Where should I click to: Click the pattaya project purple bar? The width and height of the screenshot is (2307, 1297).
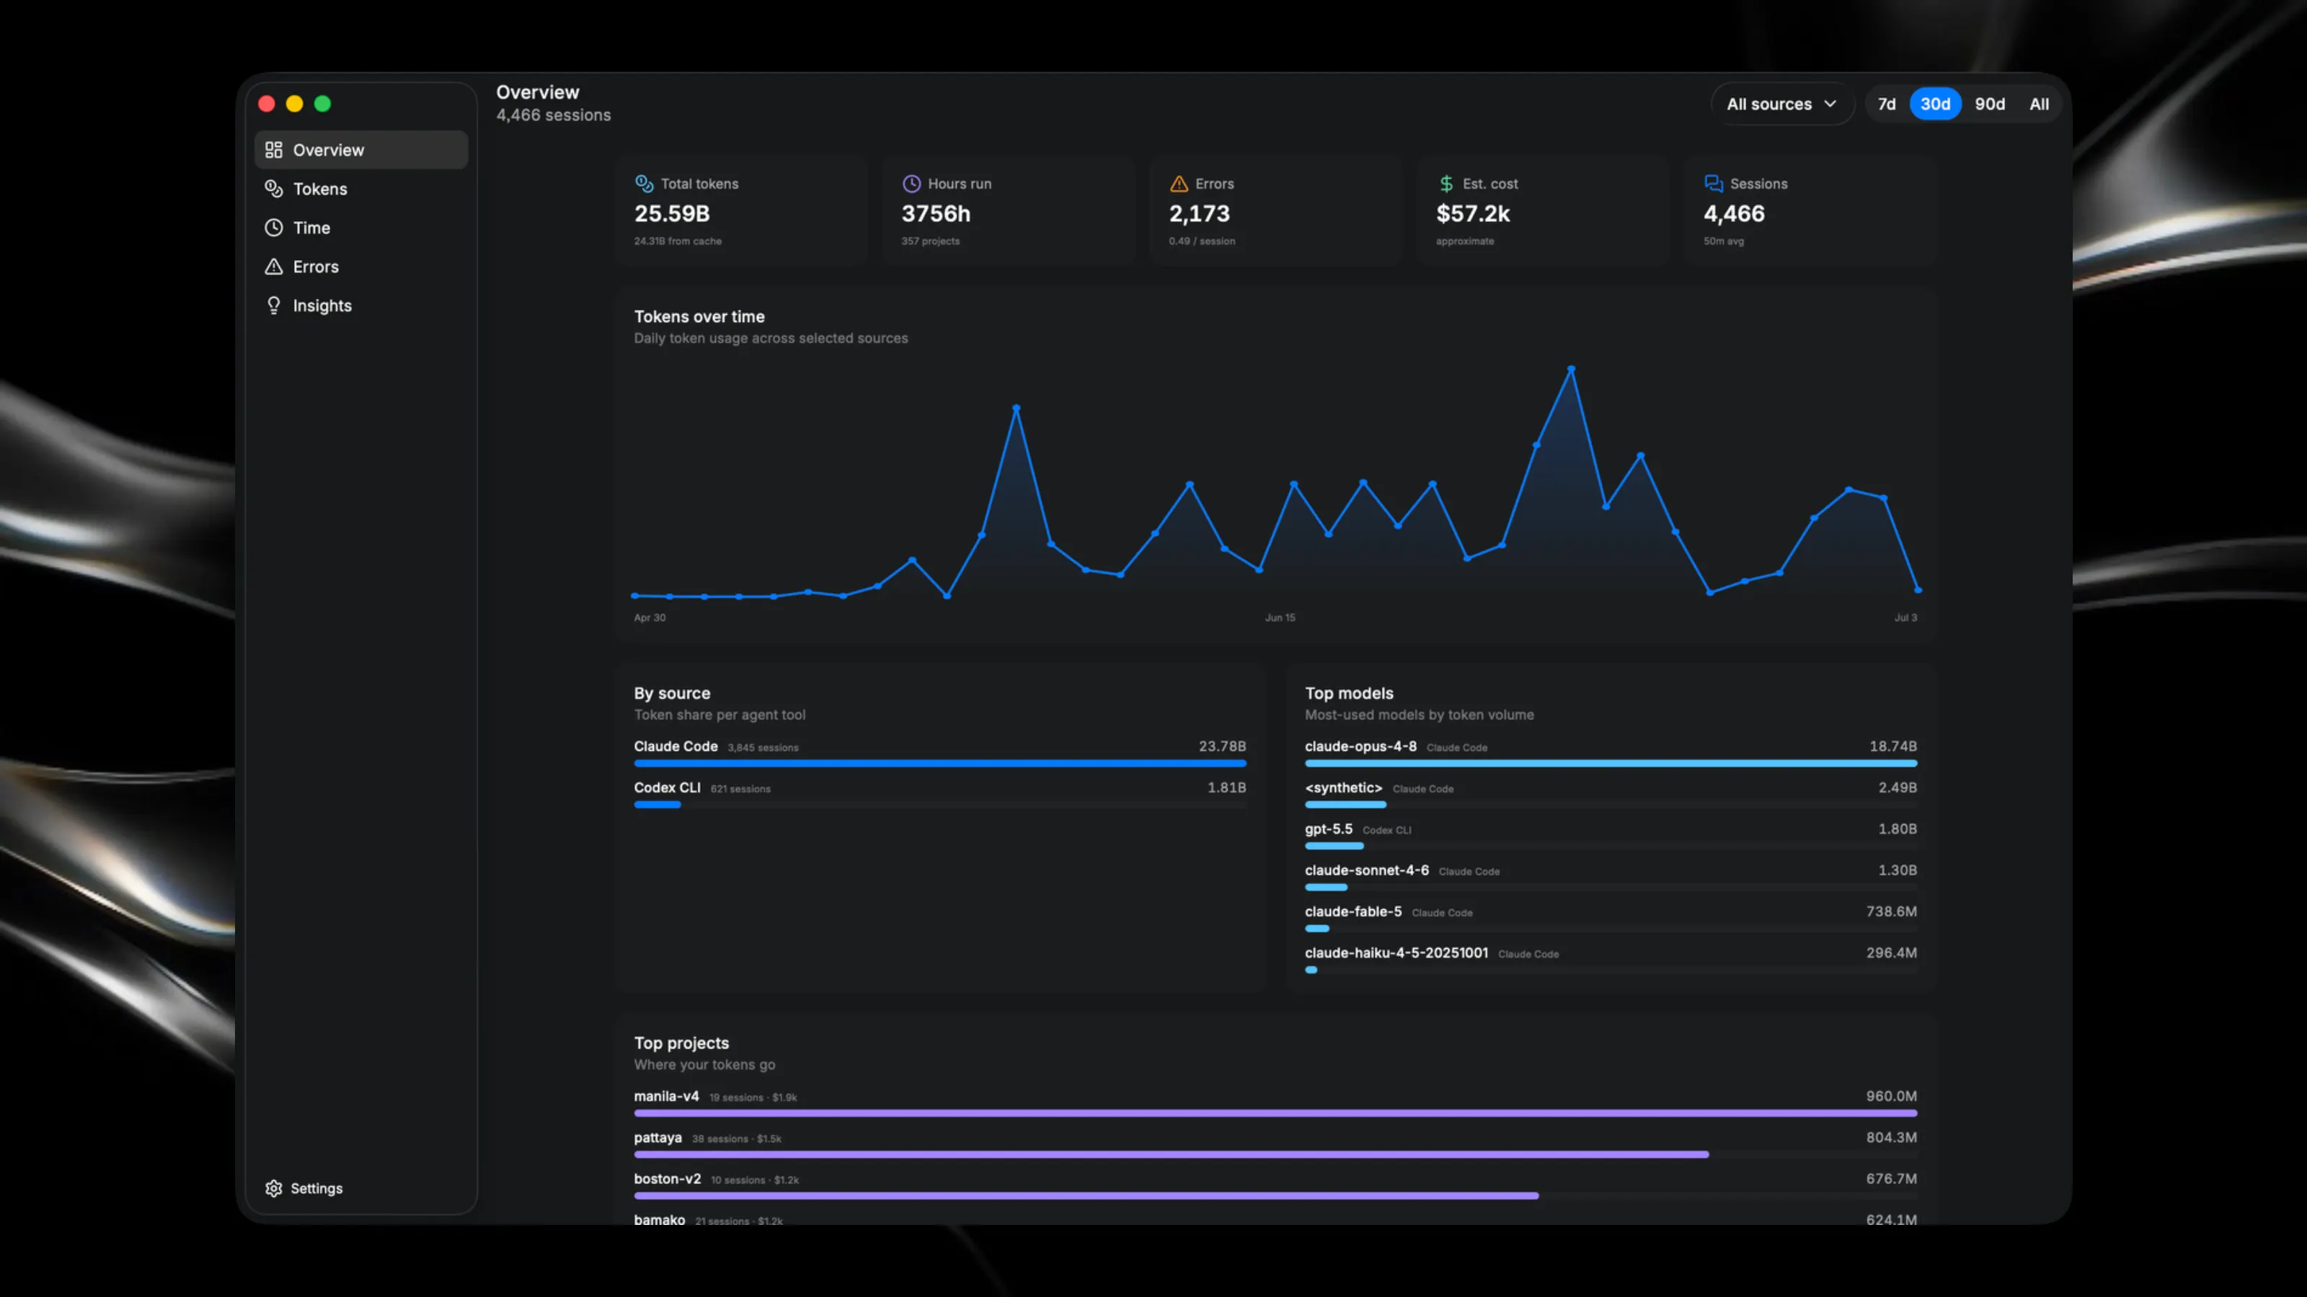[1172, 1154]
